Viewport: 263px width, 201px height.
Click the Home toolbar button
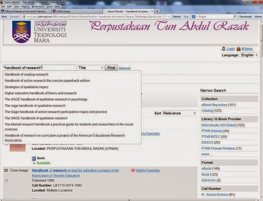(x=258, y=16)
